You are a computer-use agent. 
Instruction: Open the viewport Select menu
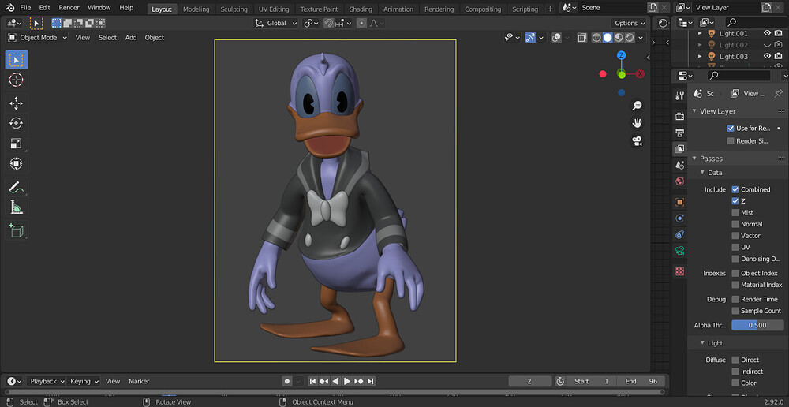click(107, 38)
